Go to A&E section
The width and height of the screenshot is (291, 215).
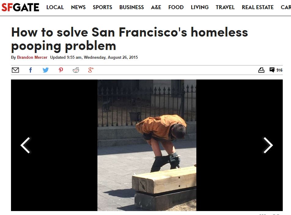point(156,7)
